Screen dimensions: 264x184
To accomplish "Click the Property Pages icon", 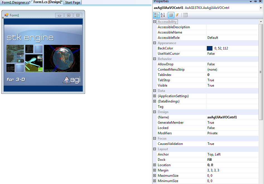I will pyautogui.click(x=185, y=15).
